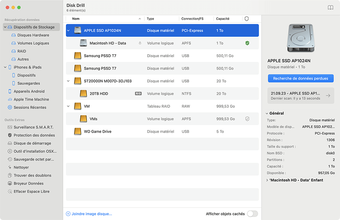Click the Effacer Espace Libre icon
Screen dimensions: 340x220
pos(10,191)
